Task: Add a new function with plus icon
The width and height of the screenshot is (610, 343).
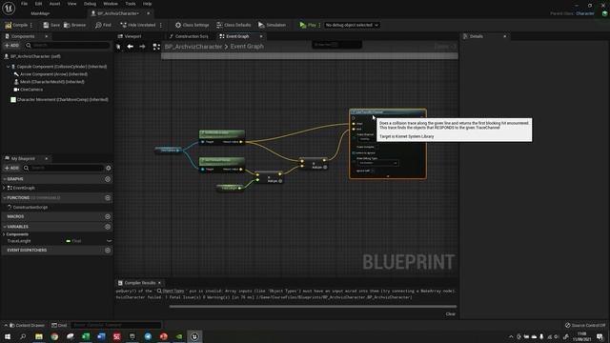Action: [x=108, y=198]
